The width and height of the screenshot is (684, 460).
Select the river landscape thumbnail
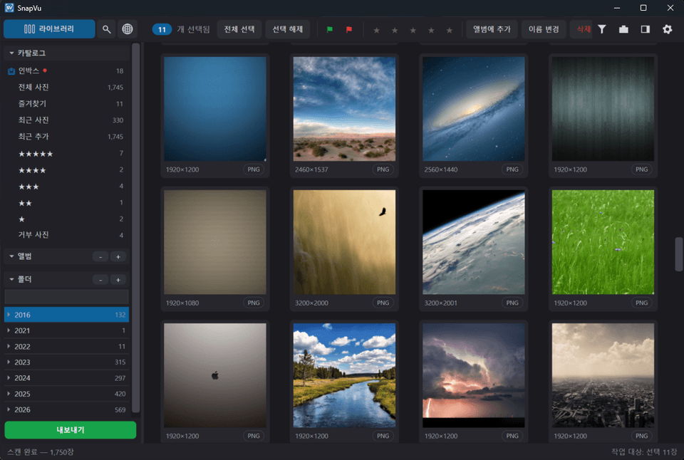pyautogui.click(x=344, y=375)
